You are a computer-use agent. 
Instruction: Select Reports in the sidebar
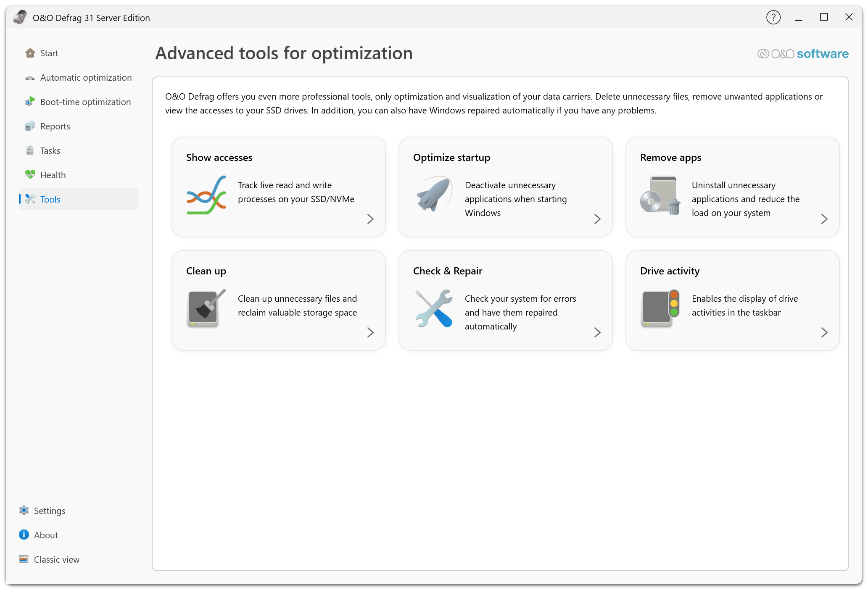79,126
